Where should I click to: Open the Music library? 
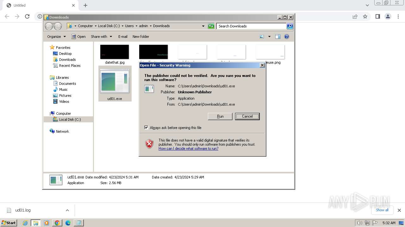tap(63, 90)
